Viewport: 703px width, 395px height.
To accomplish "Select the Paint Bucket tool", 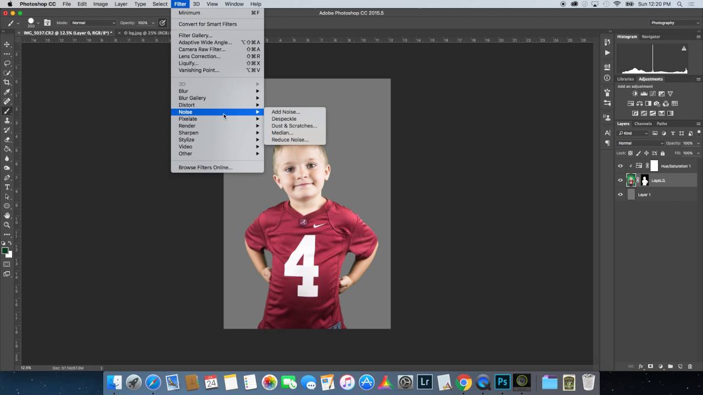I will click(x=7, y=149).
